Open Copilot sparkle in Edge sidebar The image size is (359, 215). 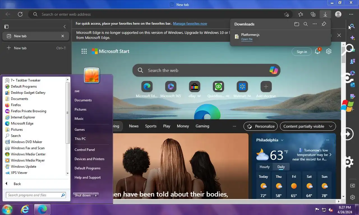tap(353, 38)
